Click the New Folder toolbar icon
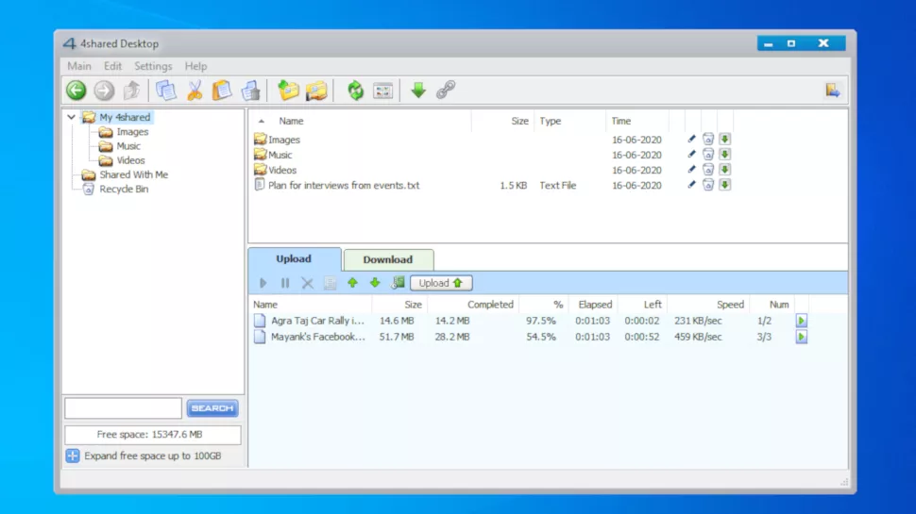Image resolution: width=916 pixels, height=514 pixels. pos(288,91)
